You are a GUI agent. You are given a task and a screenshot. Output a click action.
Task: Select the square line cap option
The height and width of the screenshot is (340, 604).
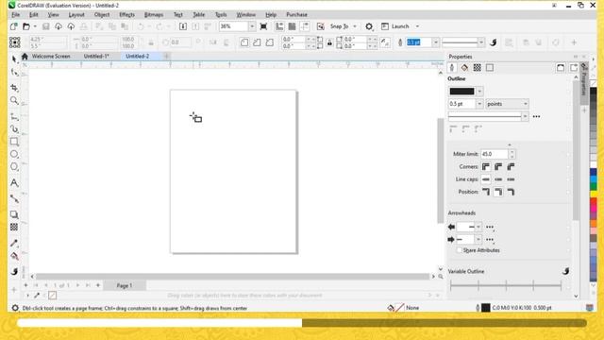tap(486, 179)
